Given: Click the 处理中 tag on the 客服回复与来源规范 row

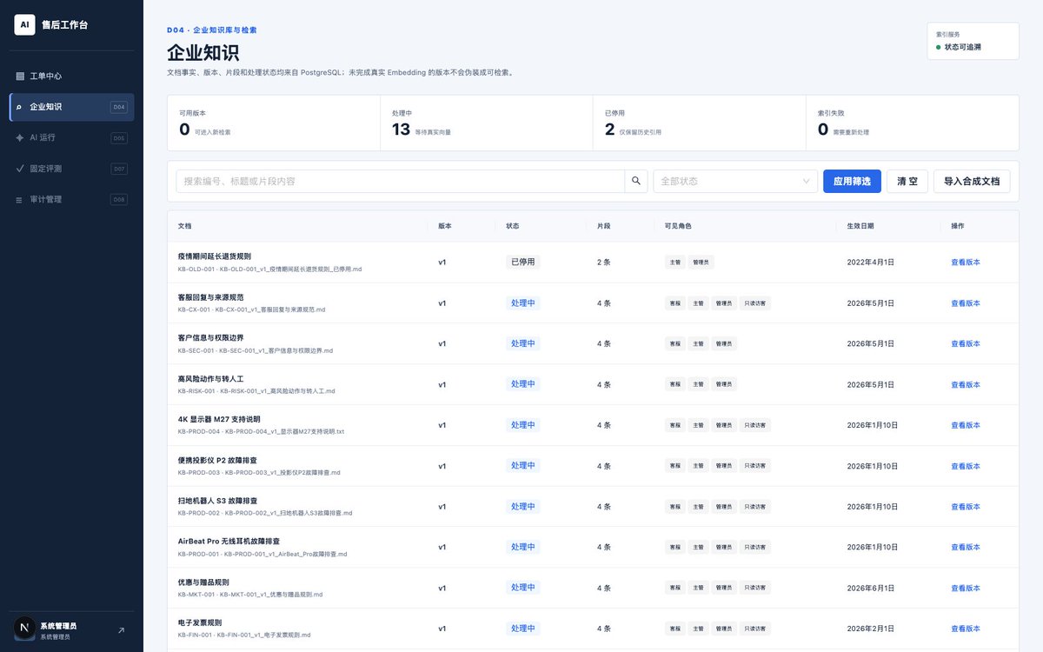Looking at the screenshot, I should point(523,303).
